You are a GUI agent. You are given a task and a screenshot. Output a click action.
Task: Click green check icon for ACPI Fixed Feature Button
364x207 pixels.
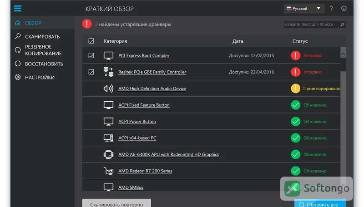point(295,105)
